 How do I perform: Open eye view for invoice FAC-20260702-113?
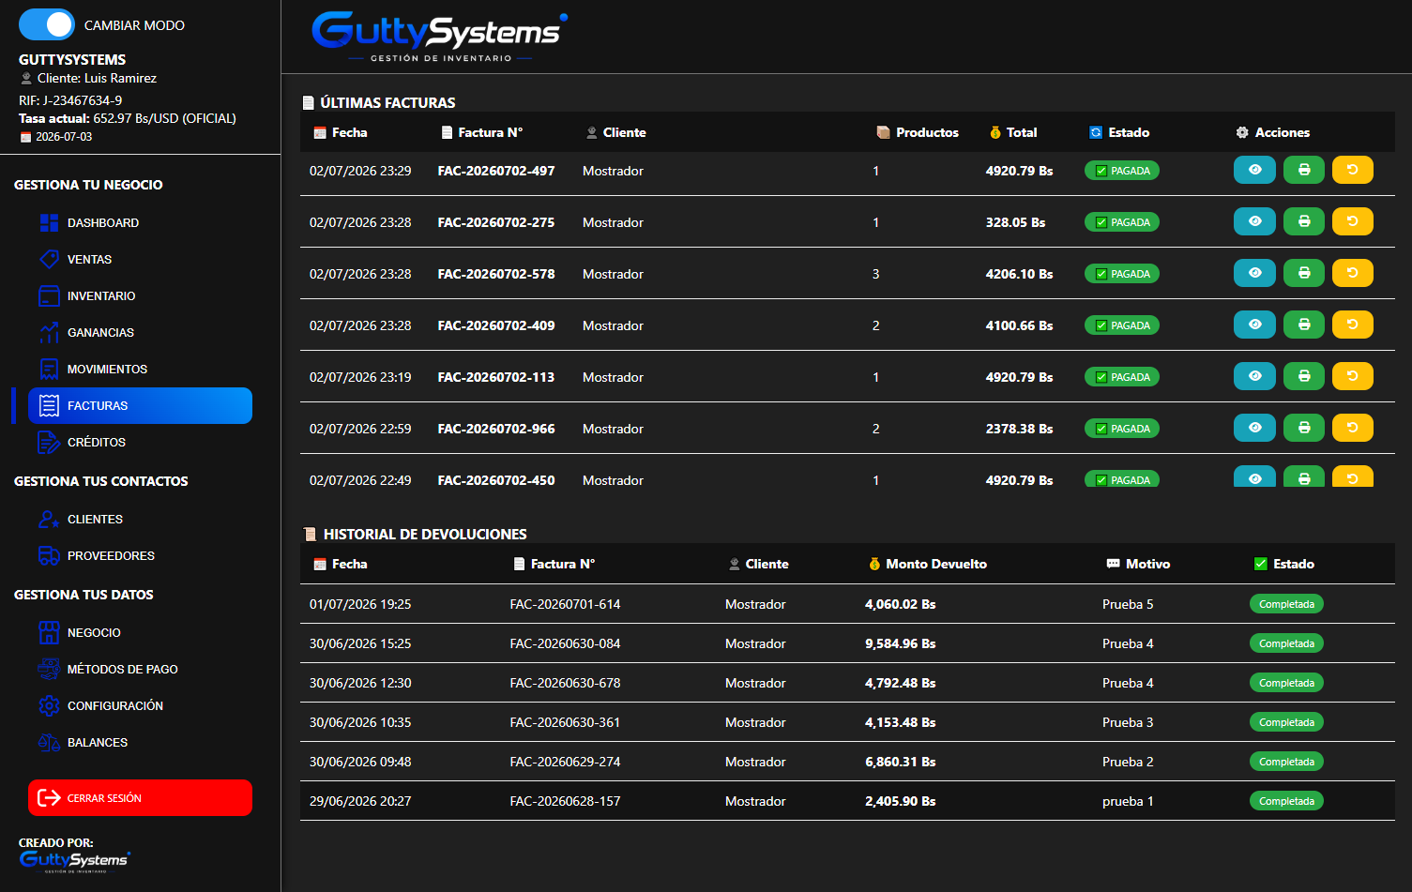click(1254, 376)
